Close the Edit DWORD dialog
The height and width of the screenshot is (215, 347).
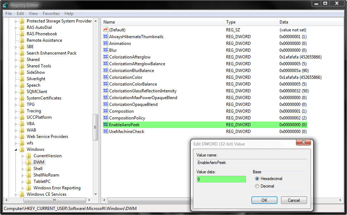[303, 142]
